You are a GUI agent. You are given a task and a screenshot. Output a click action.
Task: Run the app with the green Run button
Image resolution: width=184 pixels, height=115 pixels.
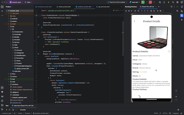[143, 2]
